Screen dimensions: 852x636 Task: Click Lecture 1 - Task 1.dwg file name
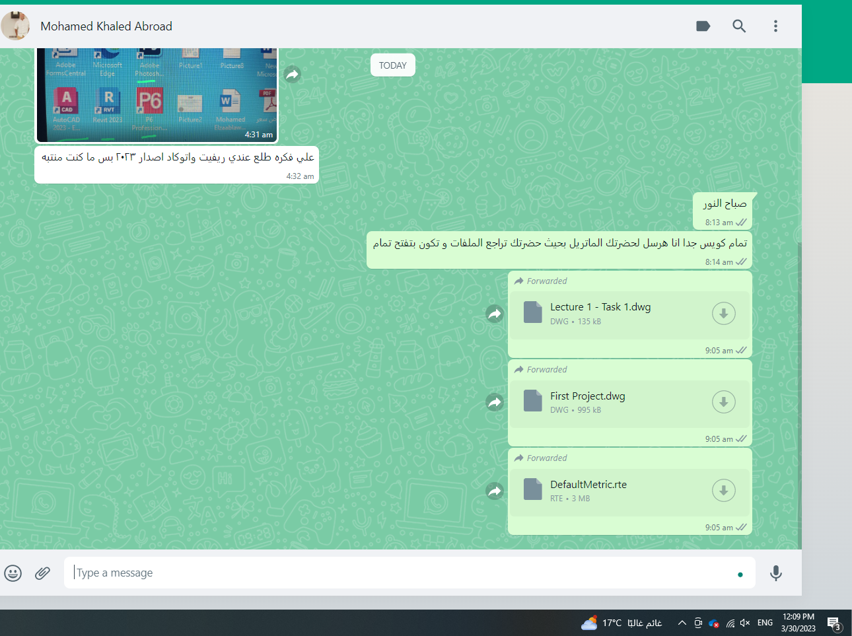coord(600,307)
